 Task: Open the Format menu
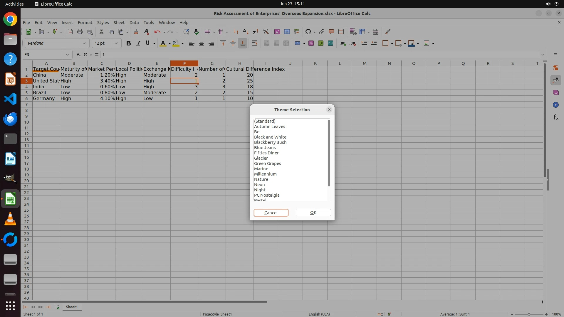click(85, 23)
